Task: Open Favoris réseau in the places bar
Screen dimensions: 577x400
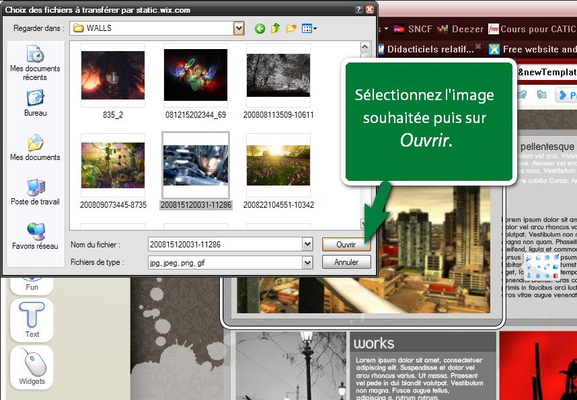Action: pyautogui.click(x=35, y=236)
